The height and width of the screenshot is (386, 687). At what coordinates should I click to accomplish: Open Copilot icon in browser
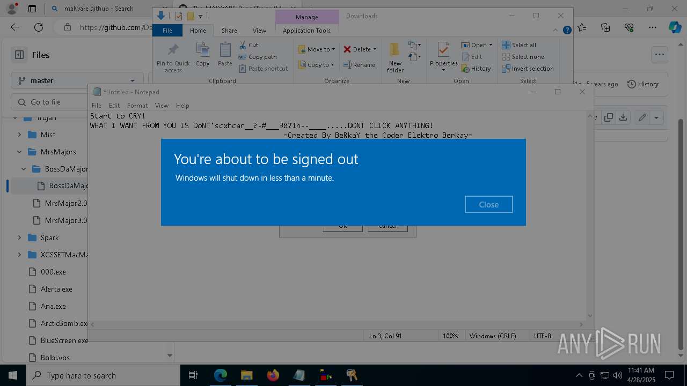675,27
